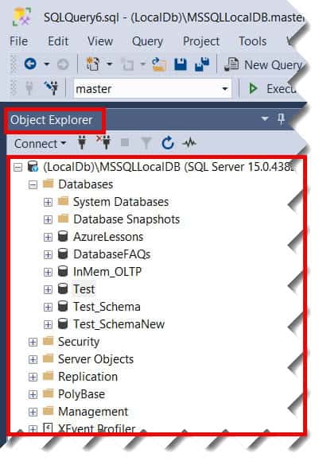Expand the Server Objects folder node
319x461 pixels.
[x=33, y=359]
